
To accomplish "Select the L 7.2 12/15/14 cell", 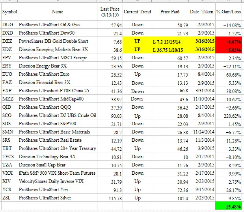I will 170,41.
